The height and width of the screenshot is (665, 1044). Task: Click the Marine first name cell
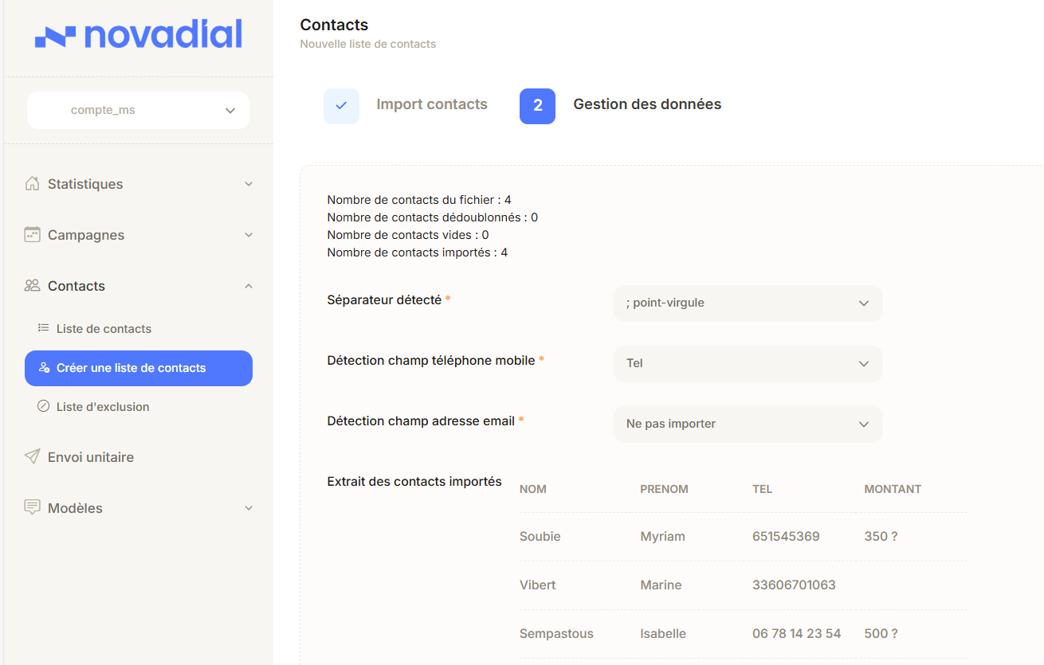click(661, 585)
